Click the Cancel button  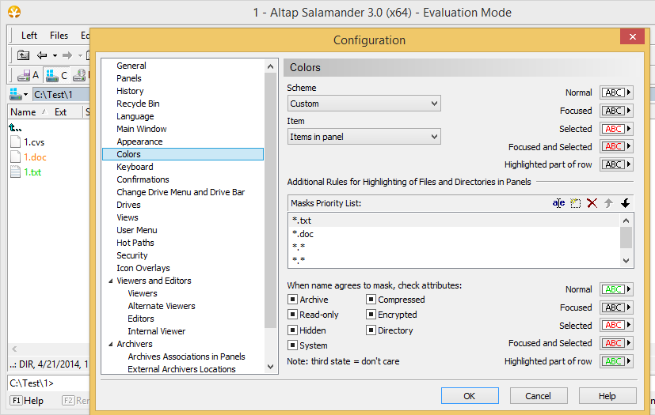pos(538,396)
